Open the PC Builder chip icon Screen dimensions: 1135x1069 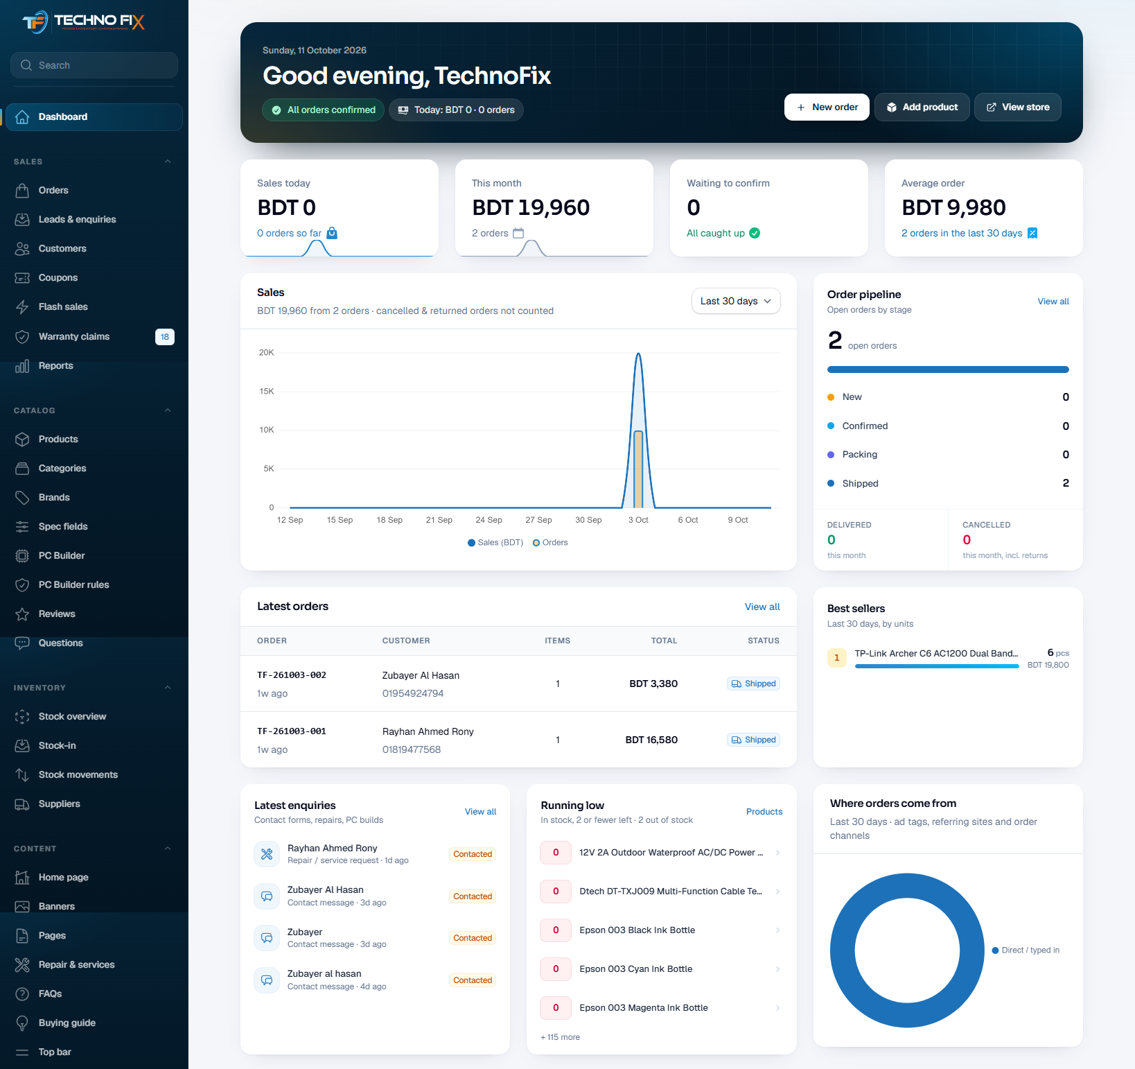(x=22, y=556)
